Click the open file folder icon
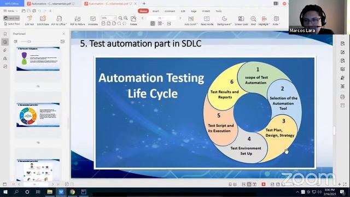This screenshot has width=350, height=197. pyautogui.click(x=24, y=11)
